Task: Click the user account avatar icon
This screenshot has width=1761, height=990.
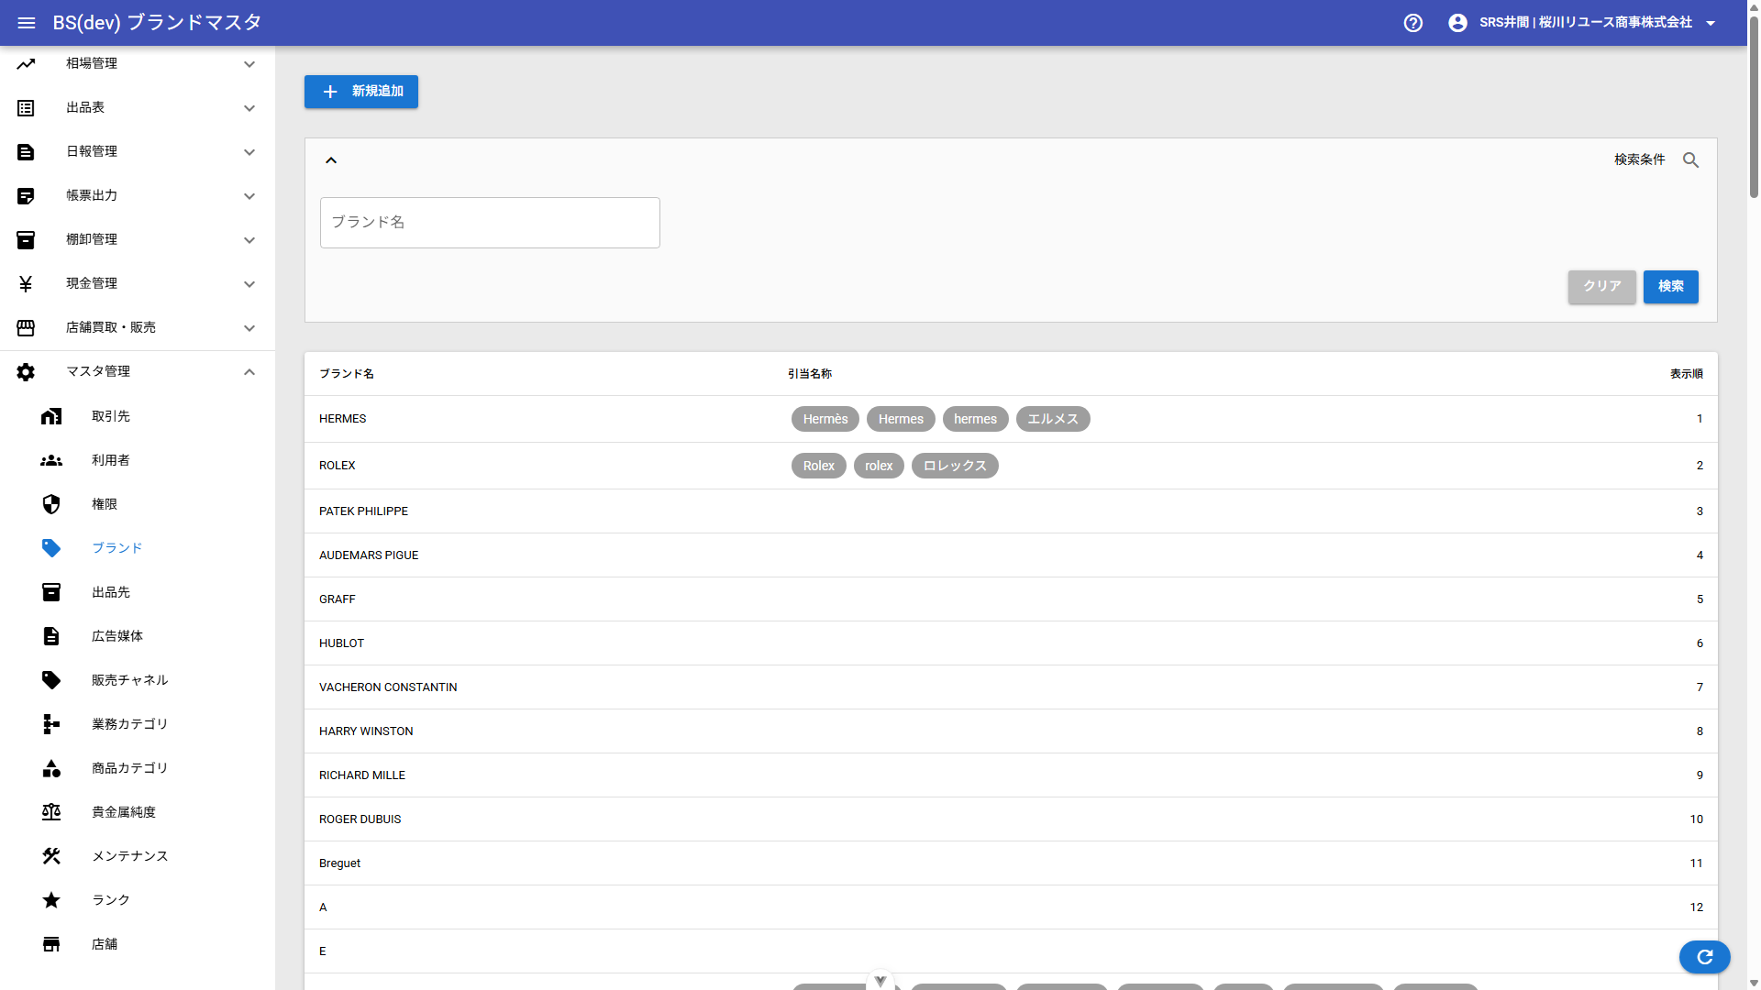Action: pos(1457,23)
